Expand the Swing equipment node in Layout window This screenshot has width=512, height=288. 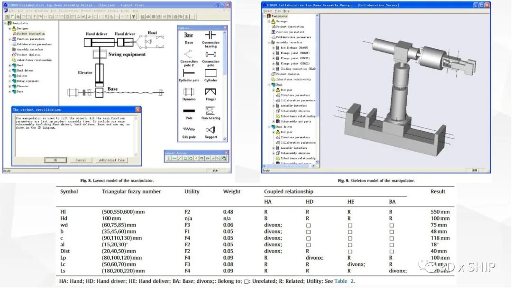10,81
